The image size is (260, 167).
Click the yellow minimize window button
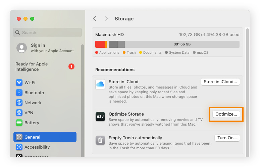pyautogui.click(x=25, y=19)
